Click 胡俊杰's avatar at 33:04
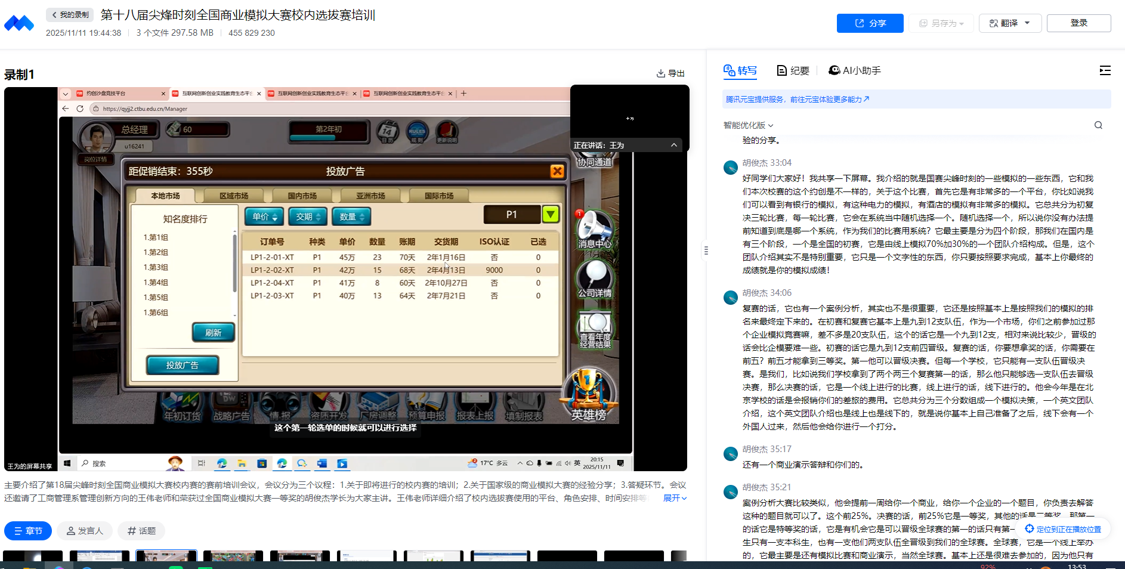 click(731, 168)
